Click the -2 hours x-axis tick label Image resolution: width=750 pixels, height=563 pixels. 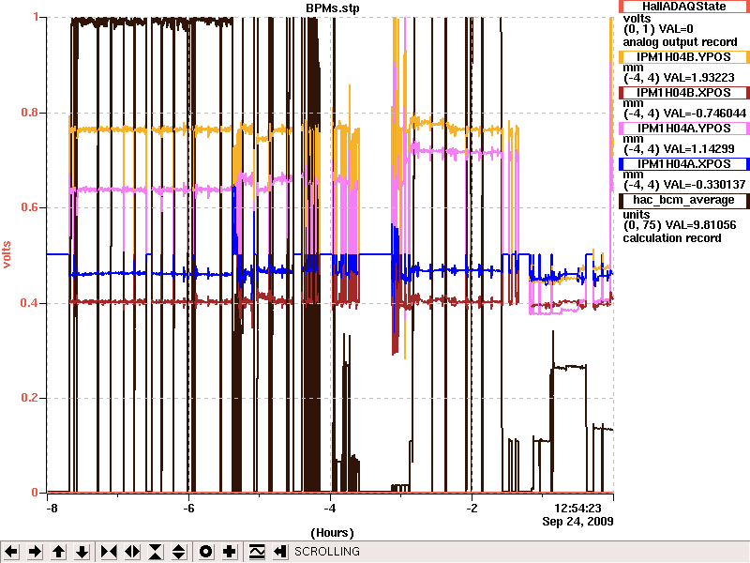point(472,509)
